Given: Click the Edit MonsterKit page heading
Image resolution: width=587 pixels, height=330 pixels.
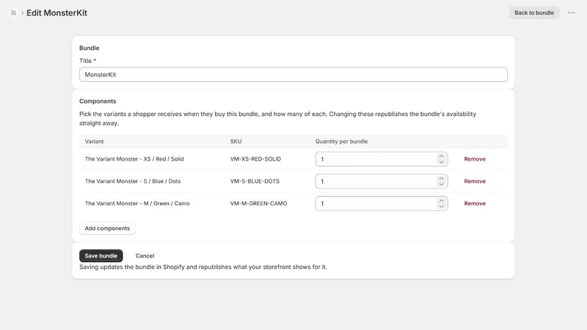Looking at the screenshot, I should pyautogui.click(x=57, y=12).
